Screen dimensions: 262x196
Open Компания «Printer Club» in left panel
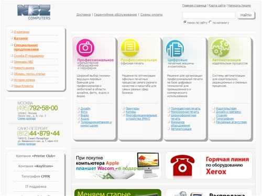point(36,156)
